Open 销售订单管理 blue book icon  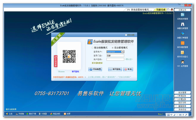pyautogui.click(x=182, y=34)
